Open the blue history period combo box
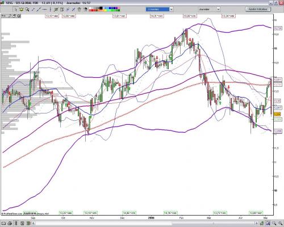 (159, 9)
